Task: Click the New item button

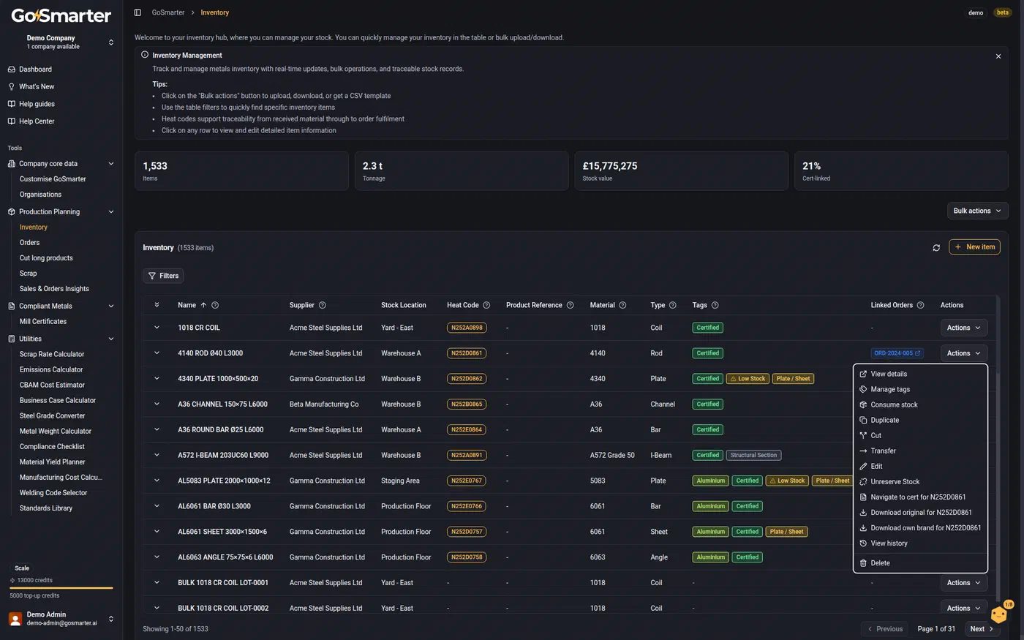Action: [974, 247]
